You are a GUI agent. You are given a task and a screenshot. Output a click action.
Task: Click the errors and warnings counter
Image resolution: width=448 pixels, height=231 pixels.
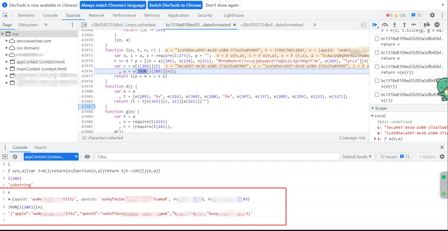point(396,15)
